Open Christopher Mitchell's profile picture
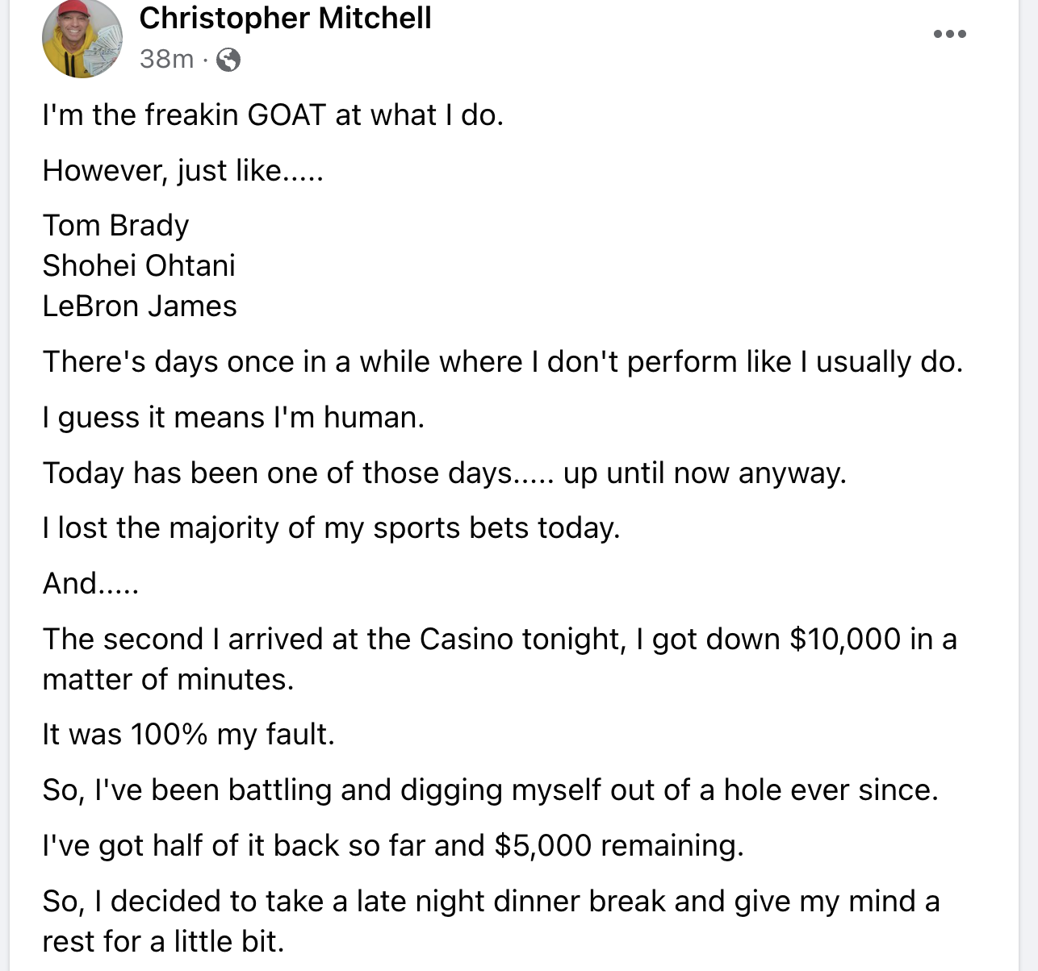The width and height of the screenshot is (1038, 971). (x=82, y=38)
